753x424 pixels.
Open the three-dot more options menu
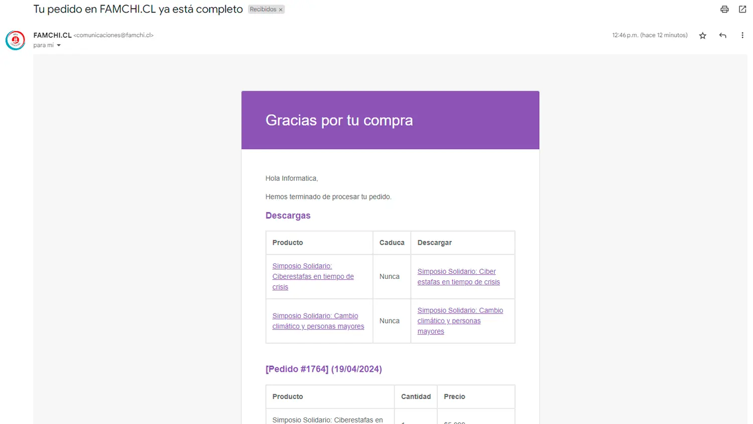point(742,35)
